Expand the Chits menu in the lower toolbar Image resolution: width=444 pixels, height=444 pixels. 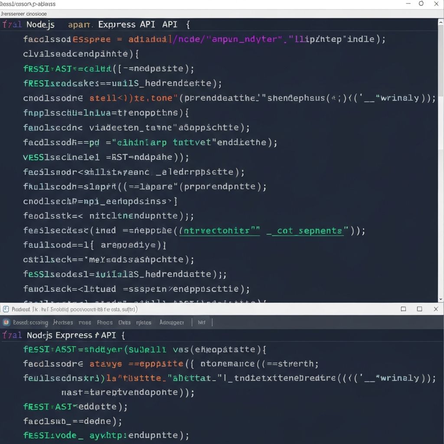pos(124,322)
